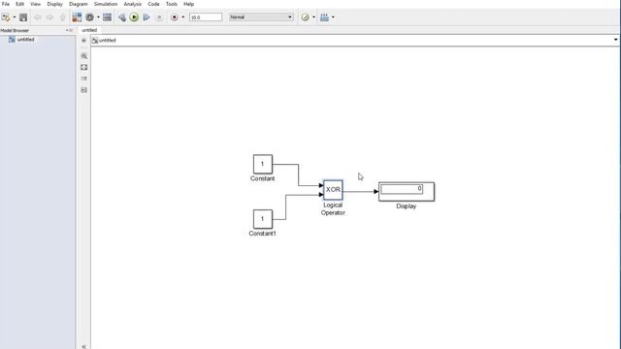Click the Record simulation data icon
Image resolution: width=621 pixels, height=349 pixels.
(175, 17)
